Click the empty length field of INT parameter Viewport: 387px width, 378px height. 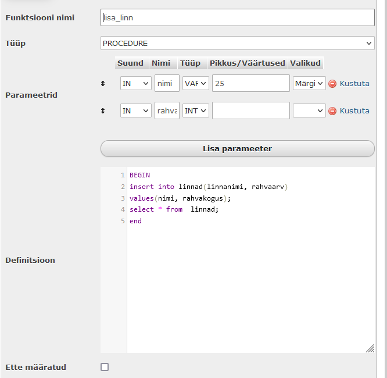point(251,110)
